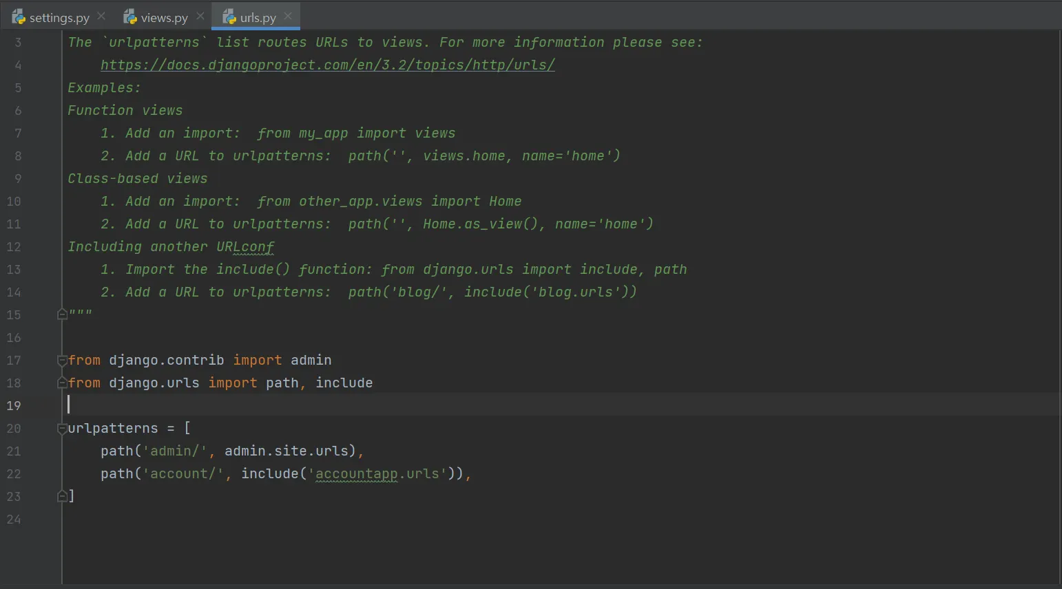Collapse the urlpatterns list fold at line 20
The width and height of the screenshot is (1062, 589).
[x=62, y=429]
